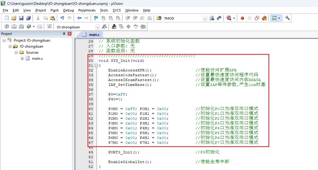Click the Enable/Disable breakpoint circle icon
This screenshot has height=170, width=318.
[249, 18]
